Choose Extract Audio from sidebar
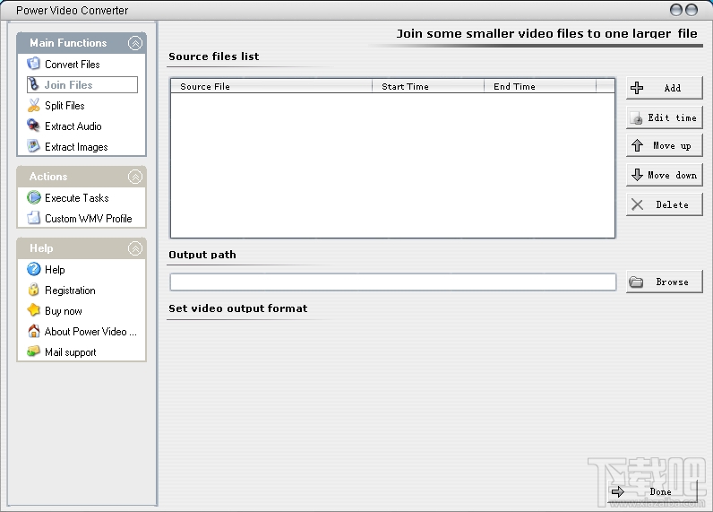The height and width of the screenshot is (512, 713). click(73, 126)
